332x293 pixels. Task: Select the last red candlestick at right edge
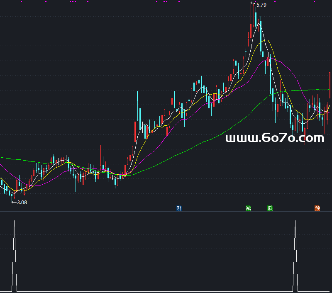tap(330, 85)
